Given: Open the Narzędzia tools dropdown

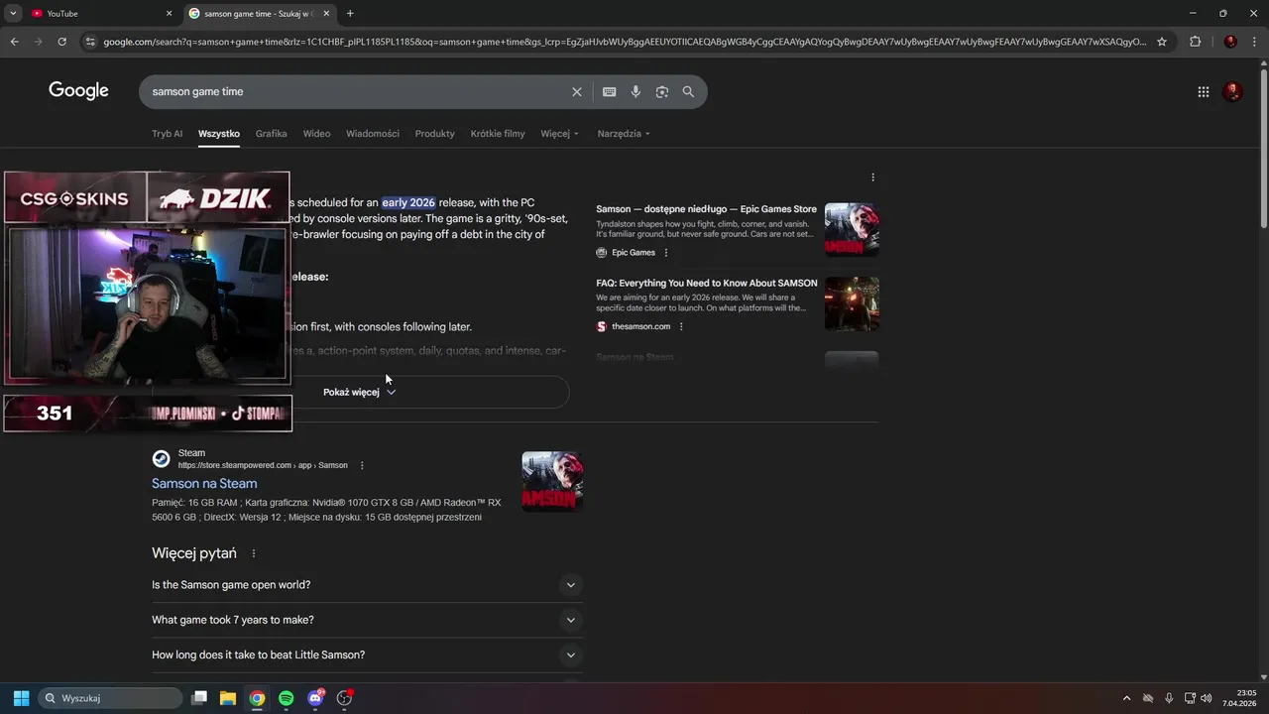Looking at the screenshot, I should [624, 134].
